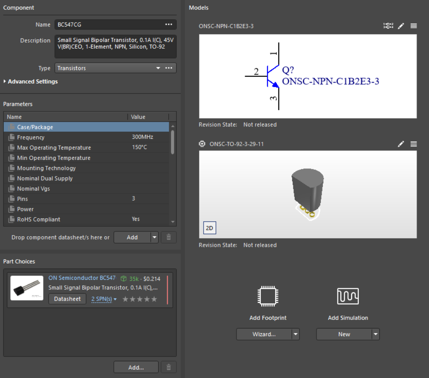Switch footprint preview to 2D view

[x=210, y=228]
